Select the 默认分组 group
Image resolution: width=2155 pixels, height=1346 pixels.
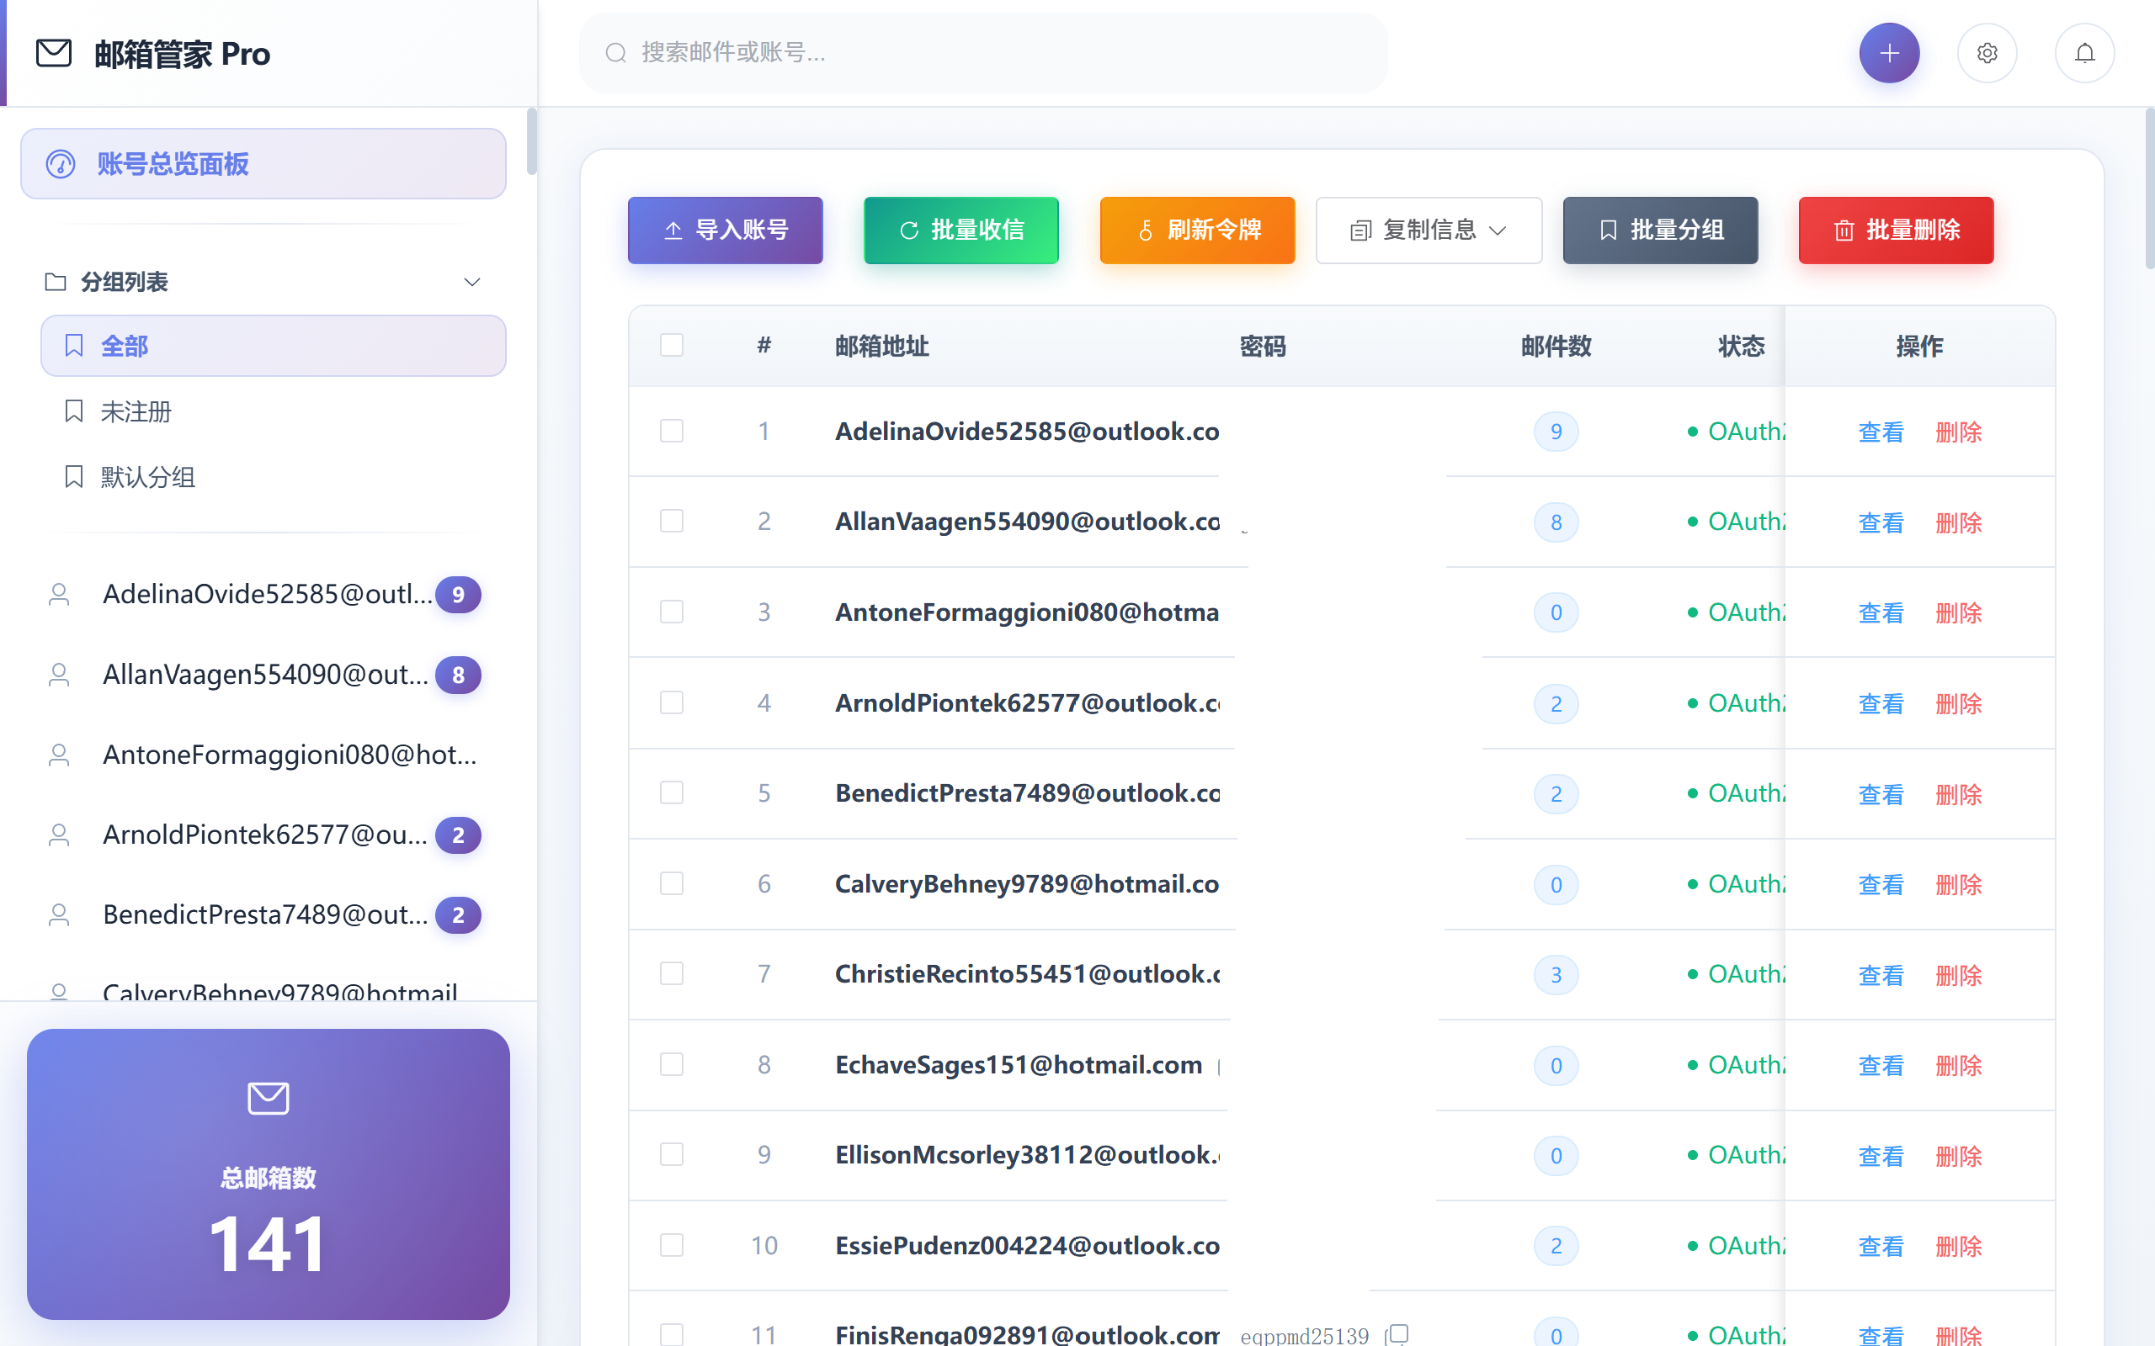(x=274, y=476)
